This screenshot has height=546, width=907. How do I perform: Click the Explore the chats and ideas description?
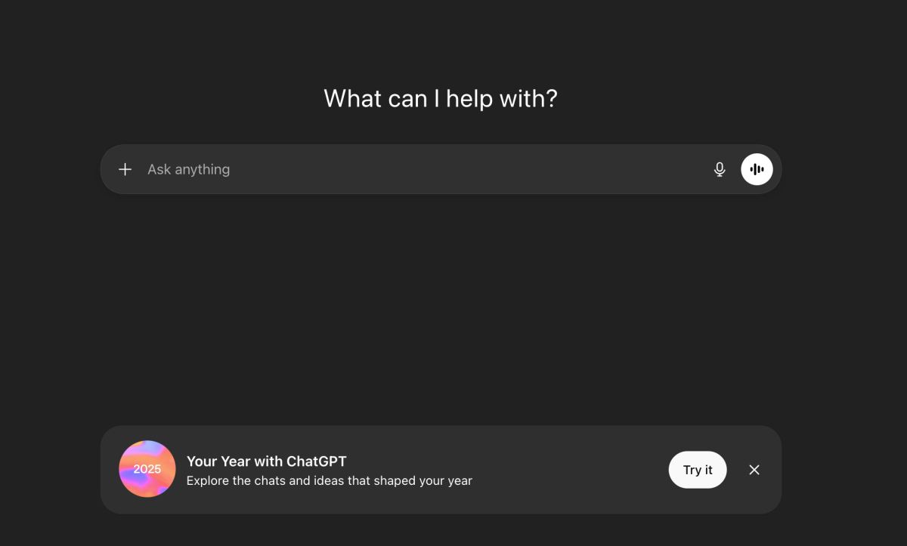(329, 481)
